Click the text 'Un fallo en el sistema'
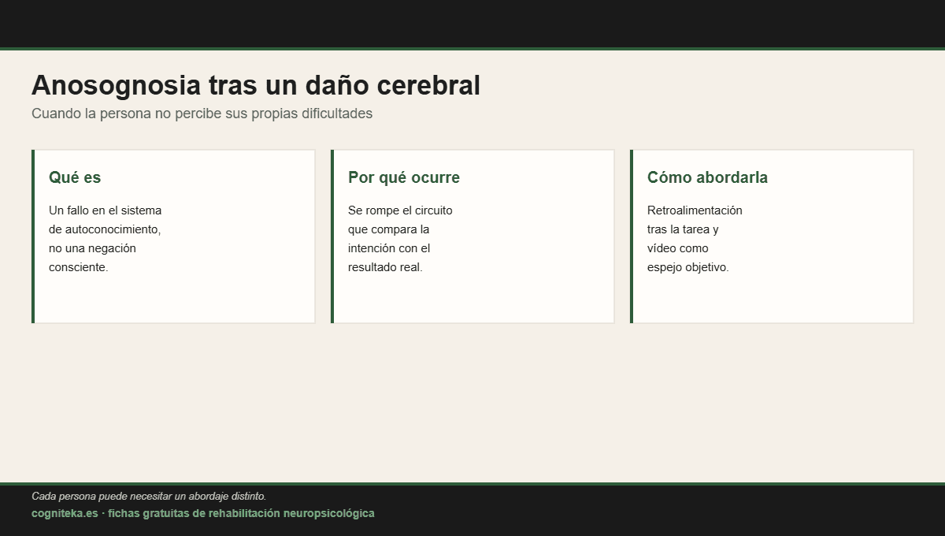This screenshot has width=945, height=536. [105, 210]
